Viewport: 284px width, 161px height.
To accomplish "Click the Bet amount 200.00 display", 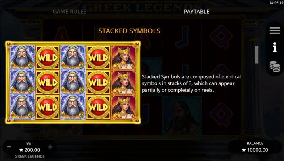I will pos(29,150).
